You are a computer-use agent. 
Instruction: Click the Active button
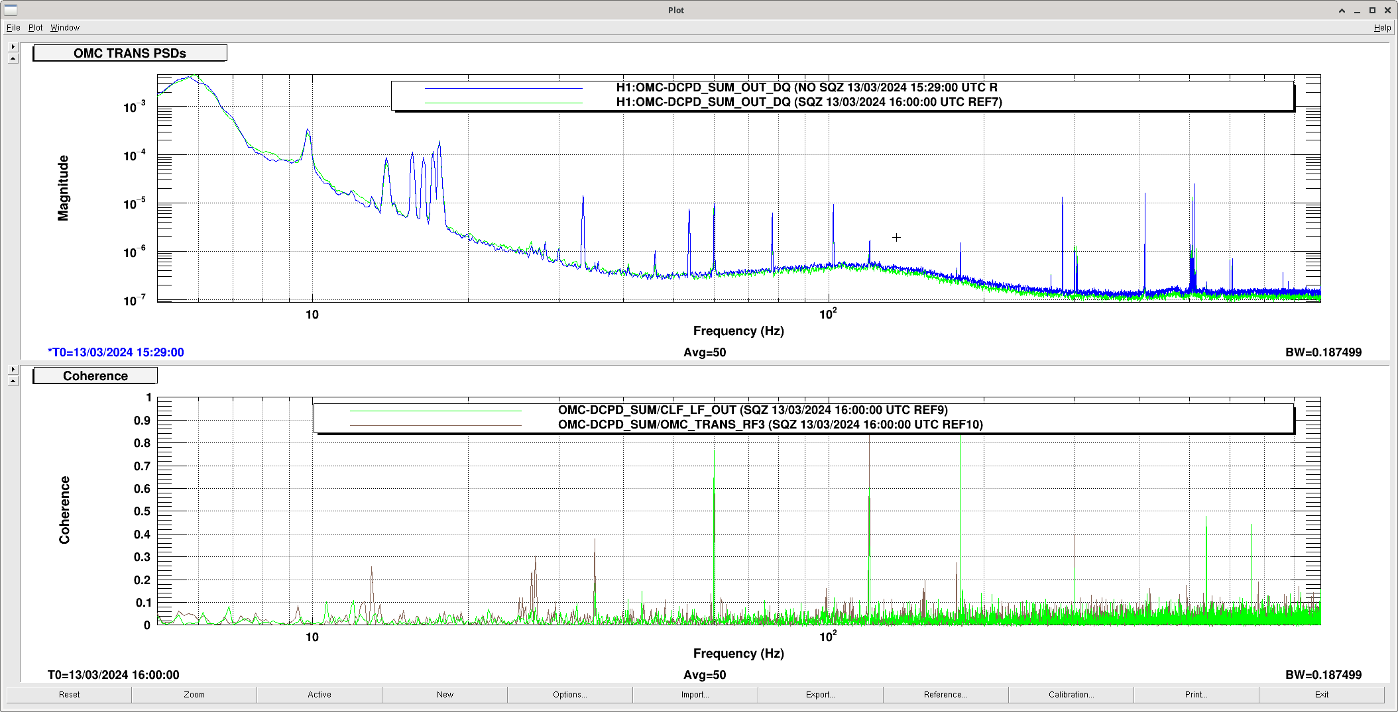320,695
